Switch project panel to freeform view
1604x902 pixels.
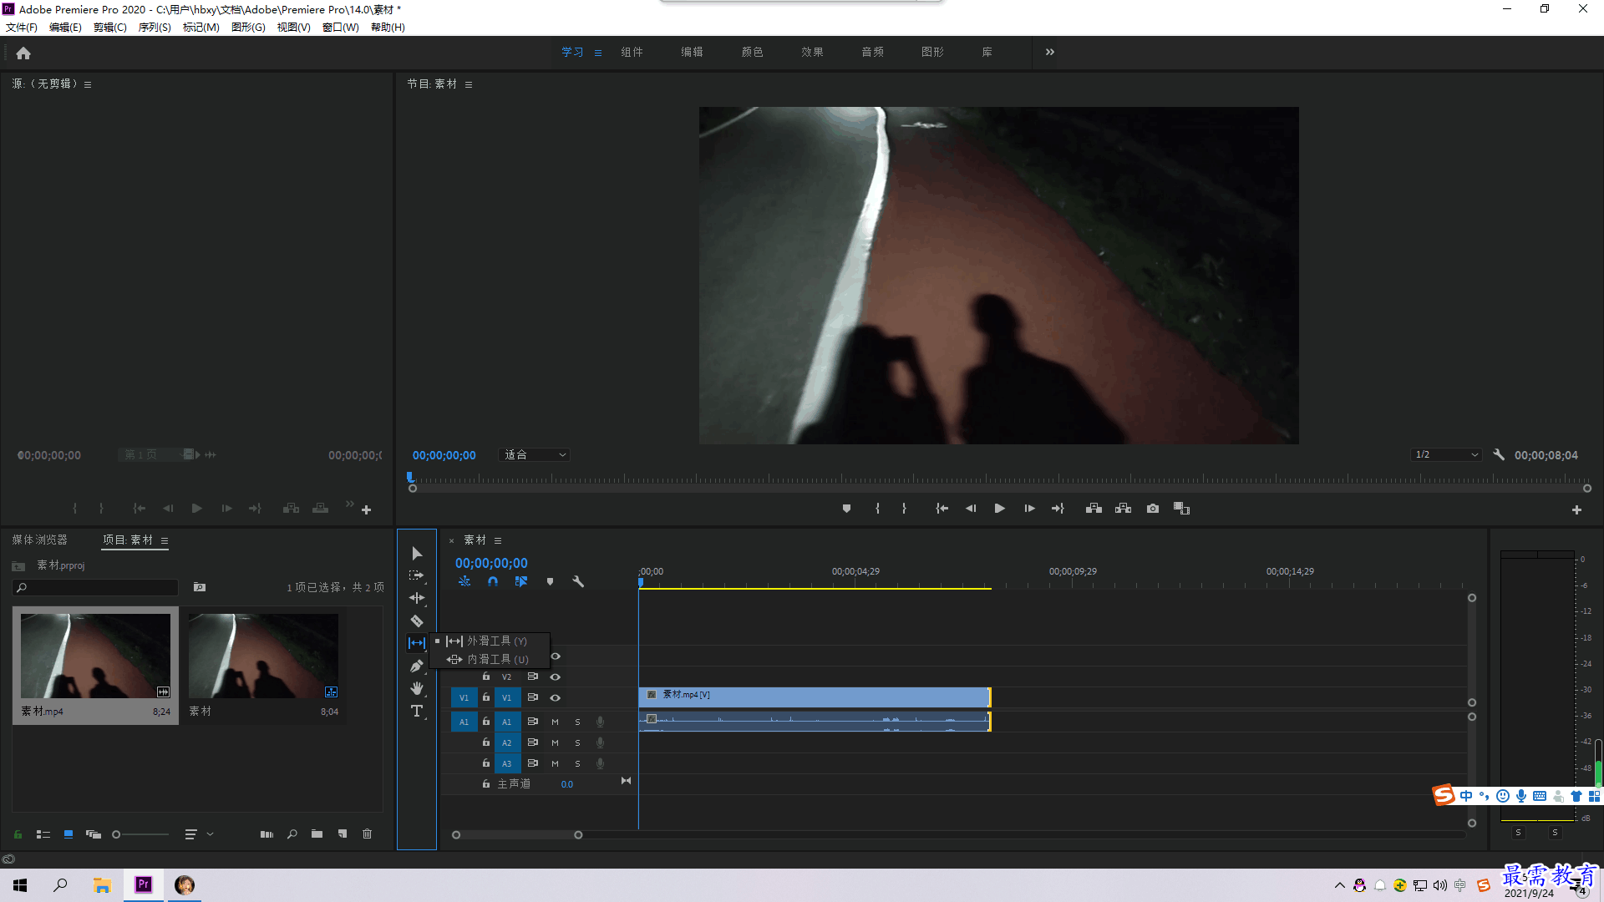tap(94, 834)
